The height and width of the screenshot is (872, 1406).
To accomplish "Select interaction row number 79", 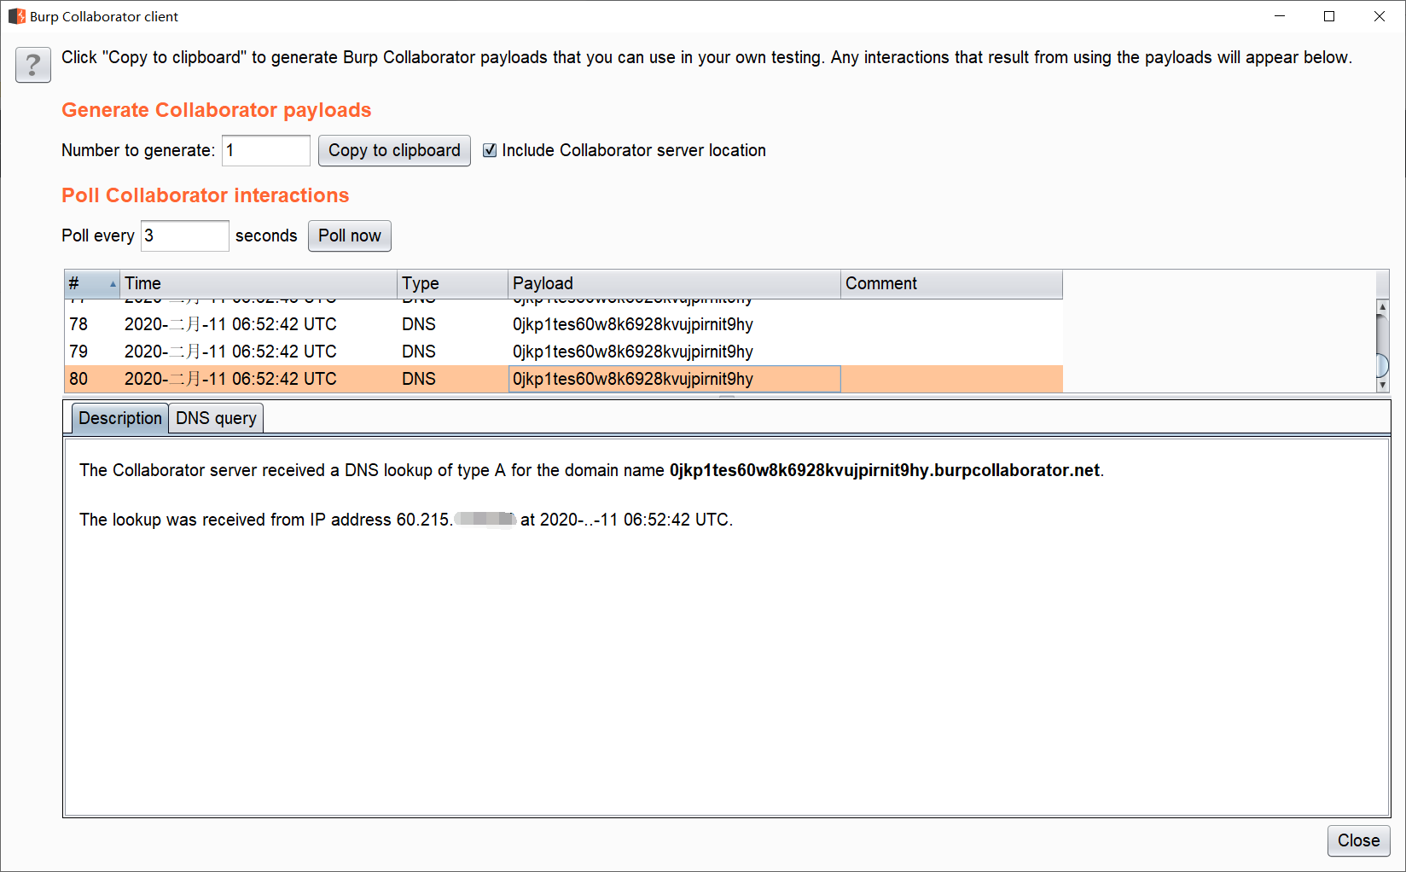I will 563,352.
